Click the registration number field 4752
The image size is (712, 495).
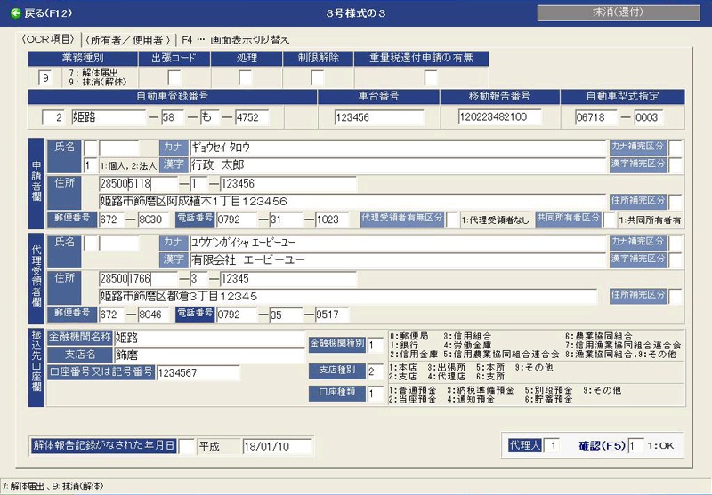[x=252, y=117]
